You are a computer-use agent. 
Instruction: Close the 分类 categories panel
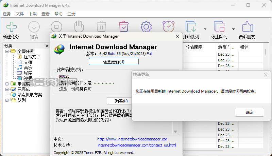[47, 46]
